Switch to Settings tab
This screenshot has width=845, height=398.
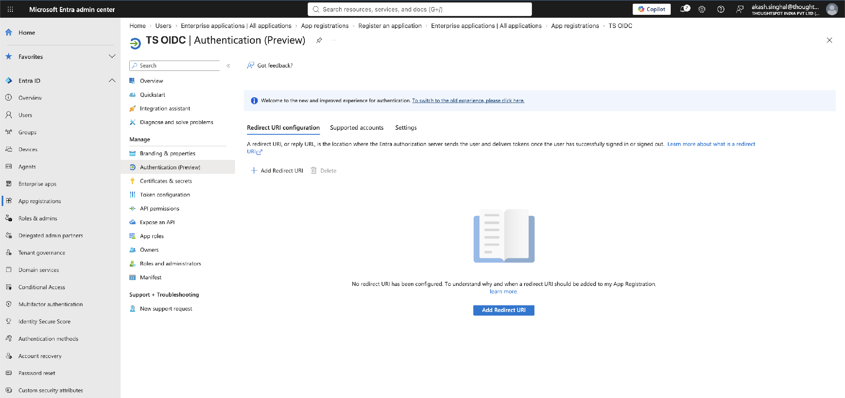(406, 128)
